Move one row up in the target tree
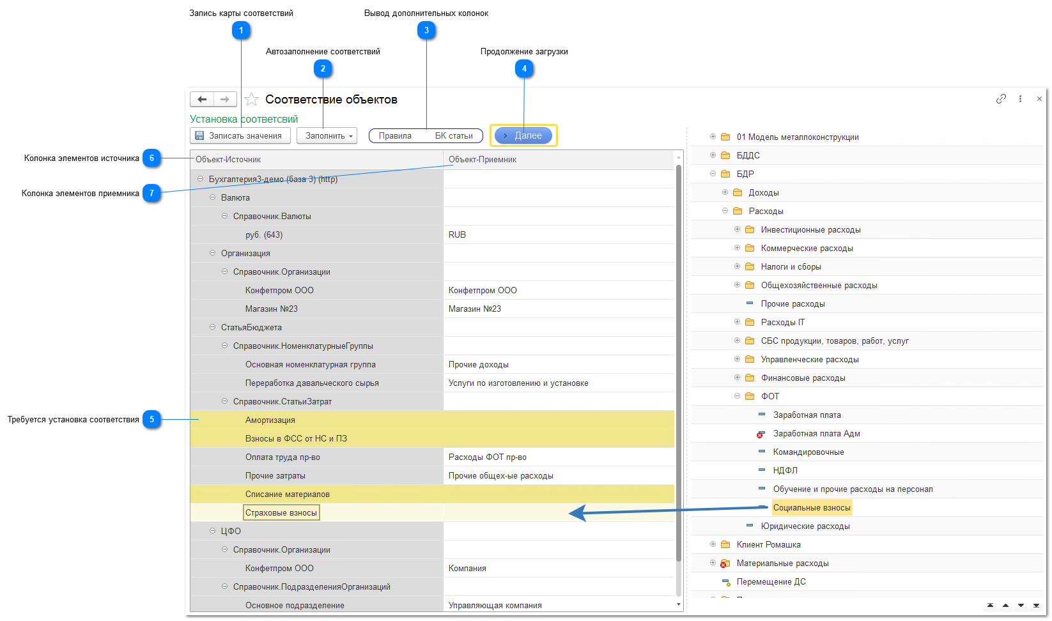The height and width of the screenshot is (621, 1052). click(1005, 605)
